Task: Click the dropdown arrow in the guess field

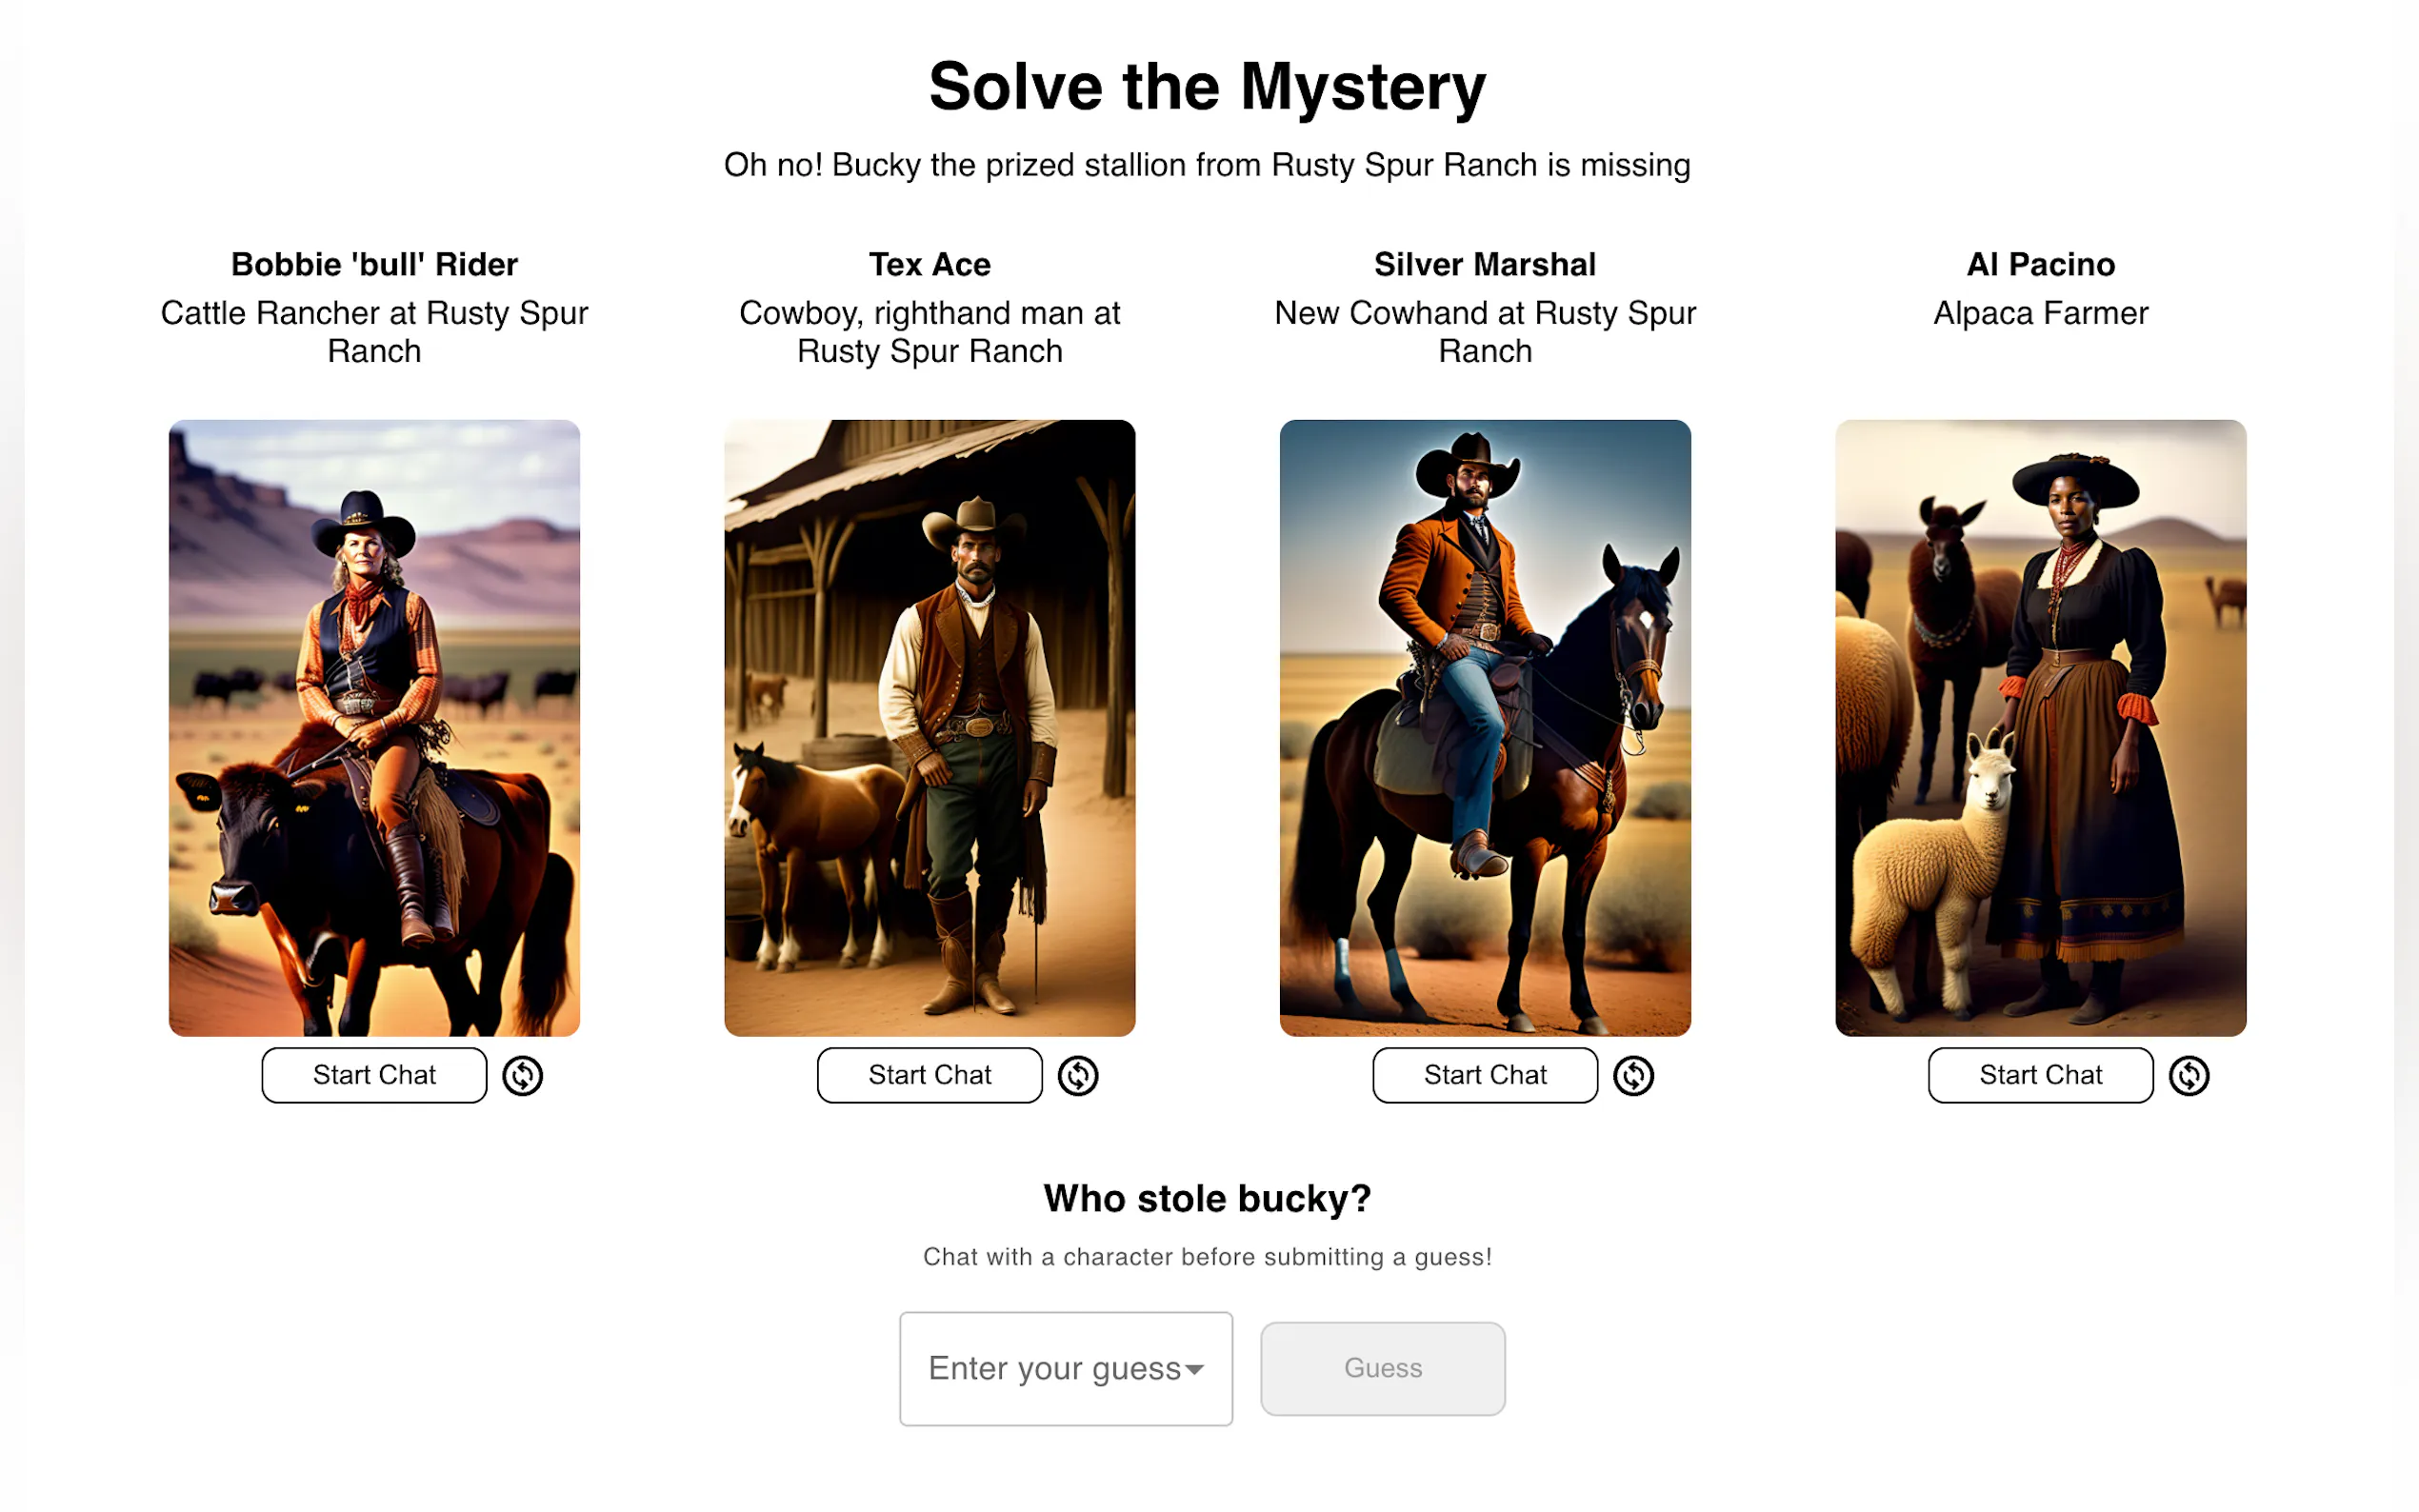Action: [x=1194, y=1370]
